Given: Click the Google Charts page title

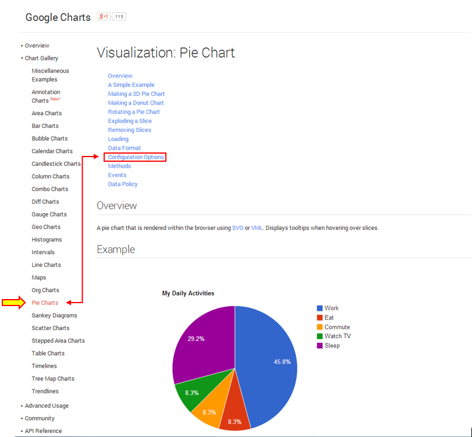Looking at the screenshot, I should coord(58,17).
